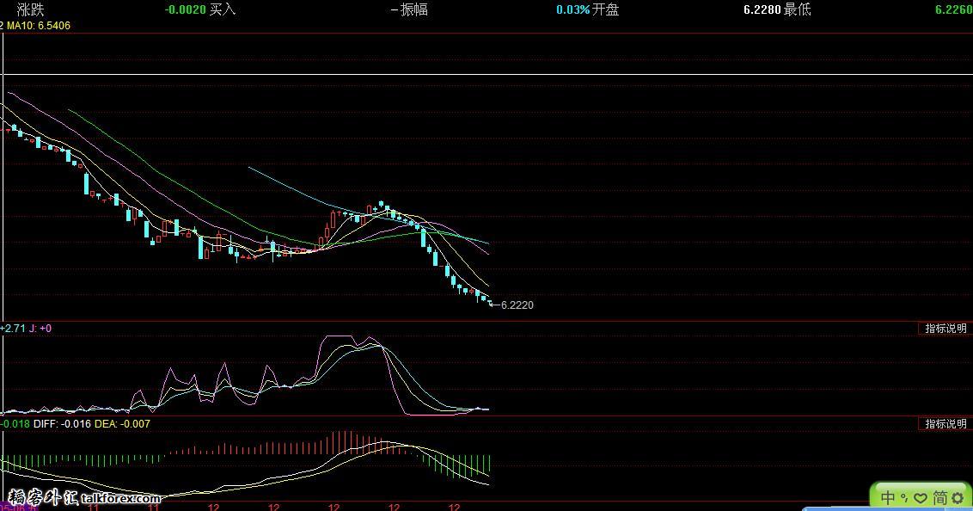Select the 涨跌 label in header
The image size is (973, 511).
[31, 9]
